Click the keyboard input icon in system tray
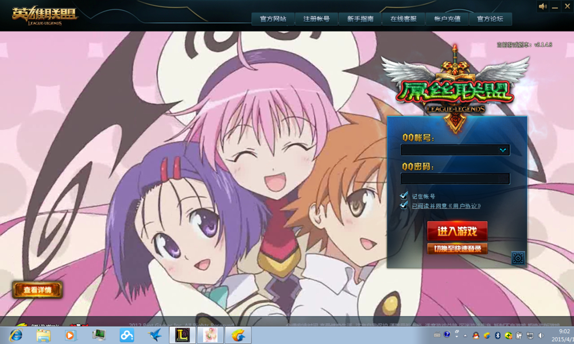This screenshot has height=344, width=574. [x=437, y=334]
